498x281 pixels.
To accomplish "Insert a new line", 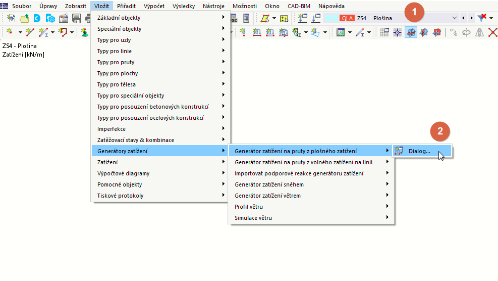I will [x=30, y=32].
